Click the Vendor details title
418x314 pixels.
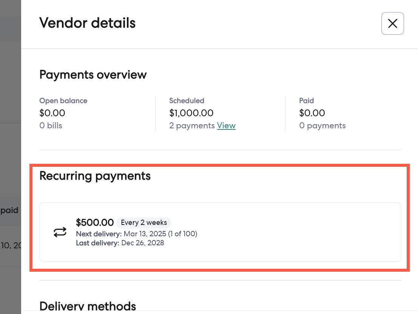(87, 23)
